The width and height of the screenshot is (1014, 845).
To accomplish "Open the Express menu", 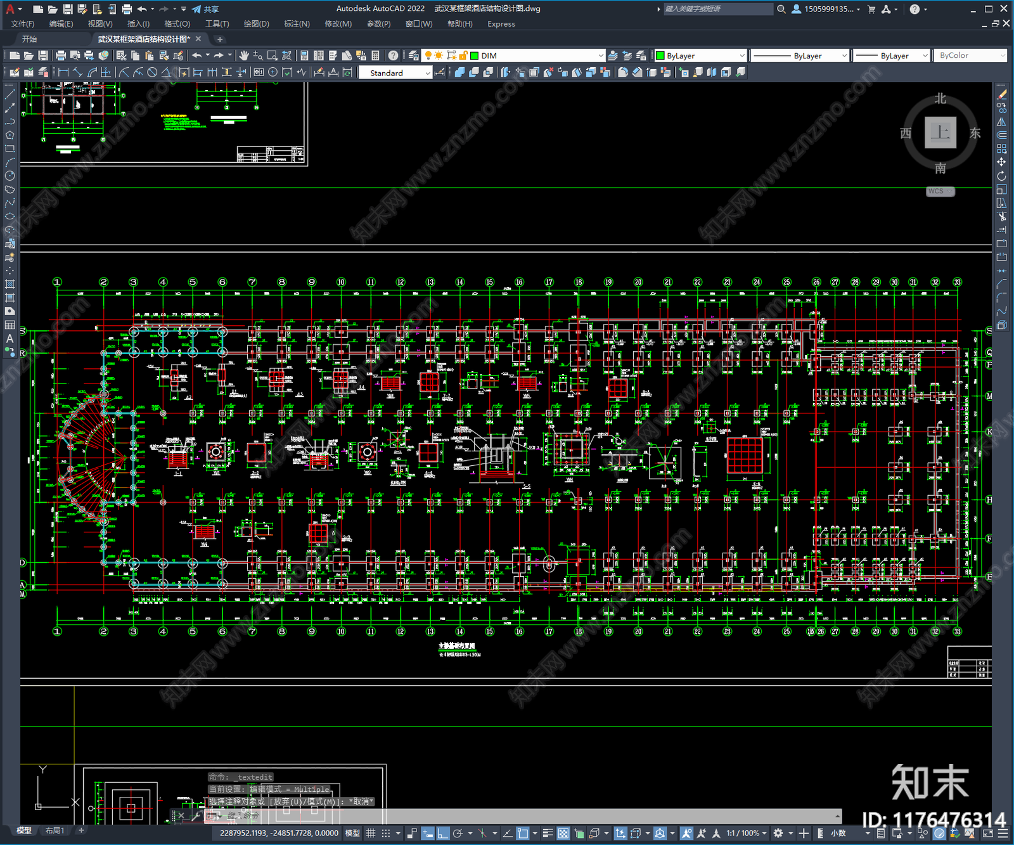I will pyautogui.click(x=501, y=24).
